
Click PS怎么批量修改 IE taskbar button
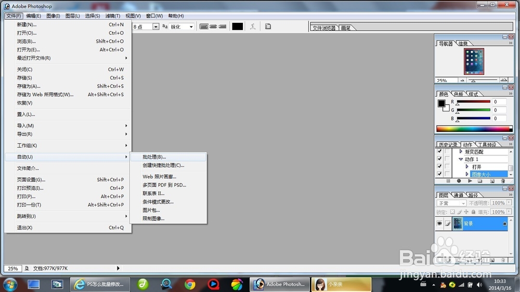(100, 284)
